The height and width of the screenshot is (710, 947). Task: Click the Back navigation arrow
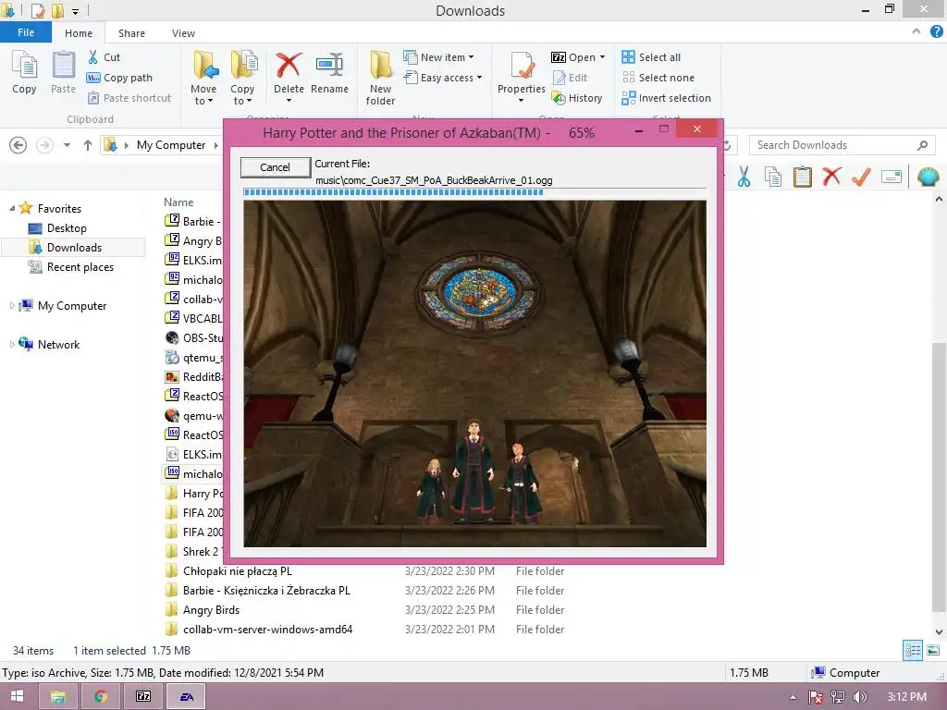(x=18, y=145)
